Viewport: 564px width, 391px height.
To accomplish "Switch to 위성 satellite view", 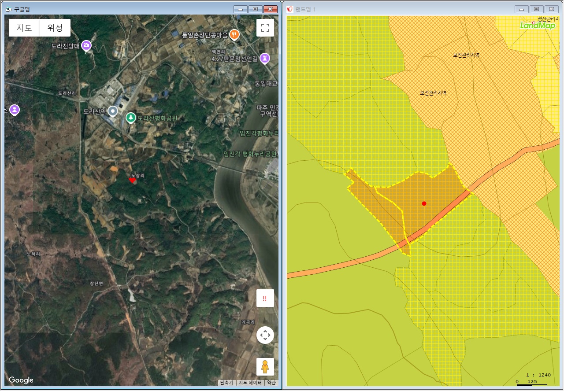I will [x=55, y=28].
